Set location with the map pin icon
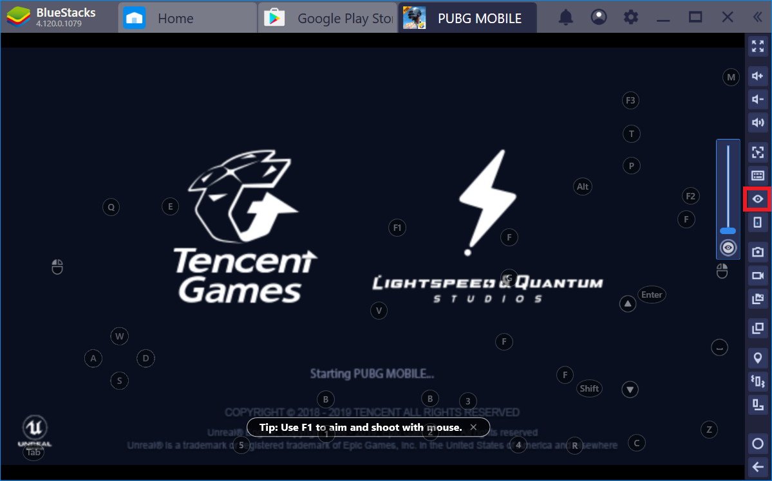Screen dimensions: 772x481 [x=758, y=358]
